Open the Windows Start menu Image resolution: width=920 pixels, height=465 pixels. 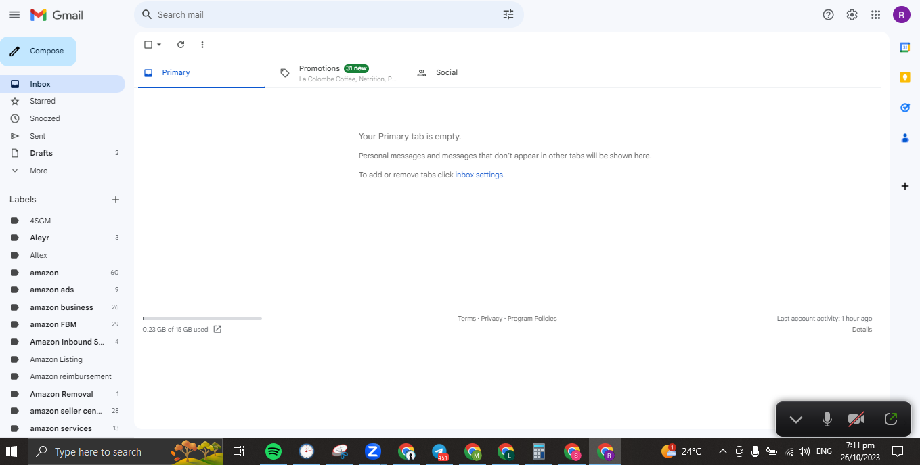[x=12, y=451]
